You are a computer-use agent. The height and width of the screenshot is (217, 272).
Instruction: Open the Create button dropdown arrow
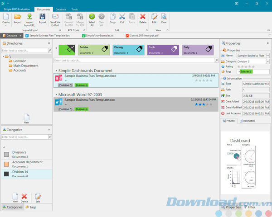6,25
